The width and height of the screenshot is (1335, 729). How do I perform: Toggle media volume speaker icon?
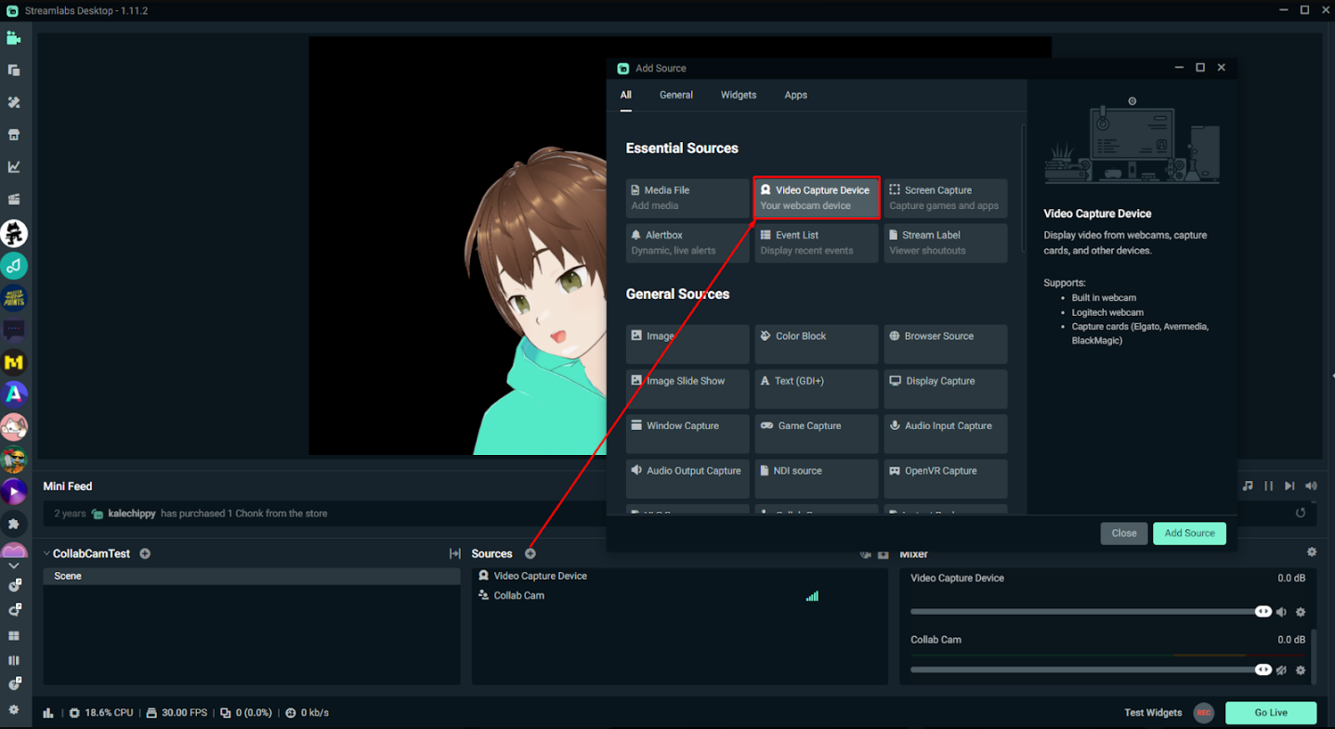pos(1311,486)
